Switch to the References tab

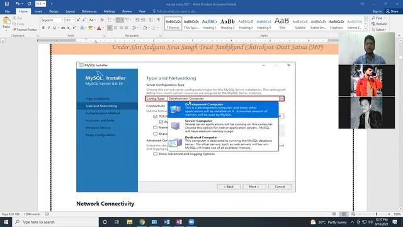click(x=89, y=11)
